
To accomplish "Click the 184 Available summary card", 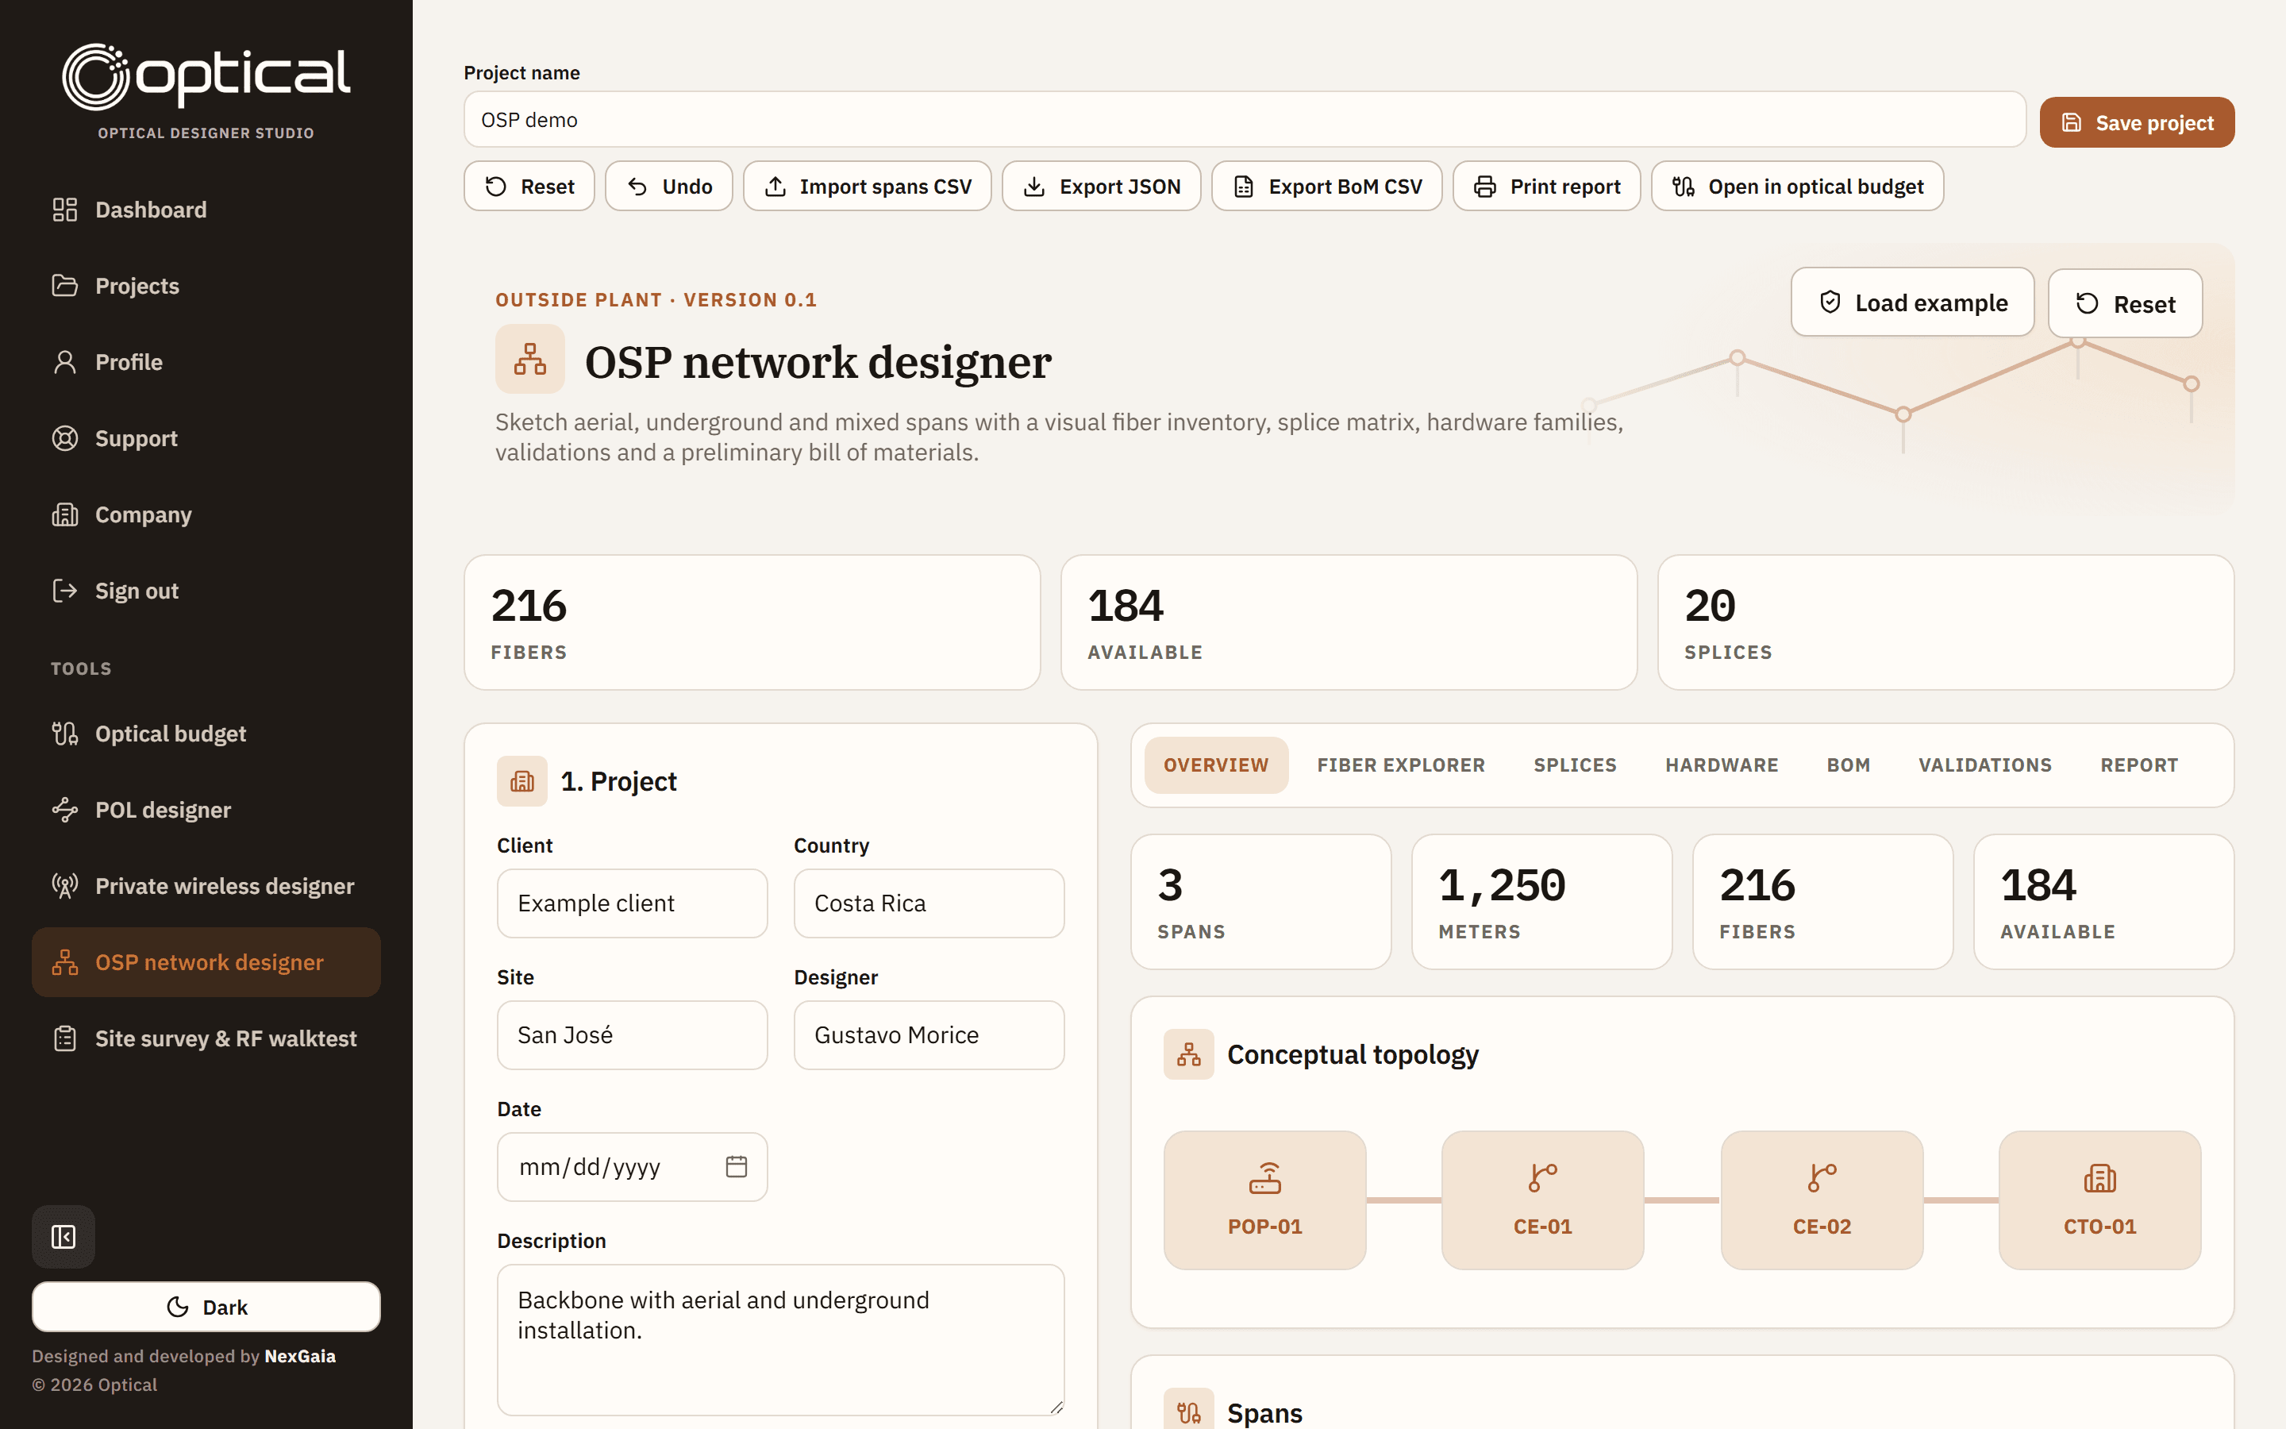I will tap(1349, 622).
